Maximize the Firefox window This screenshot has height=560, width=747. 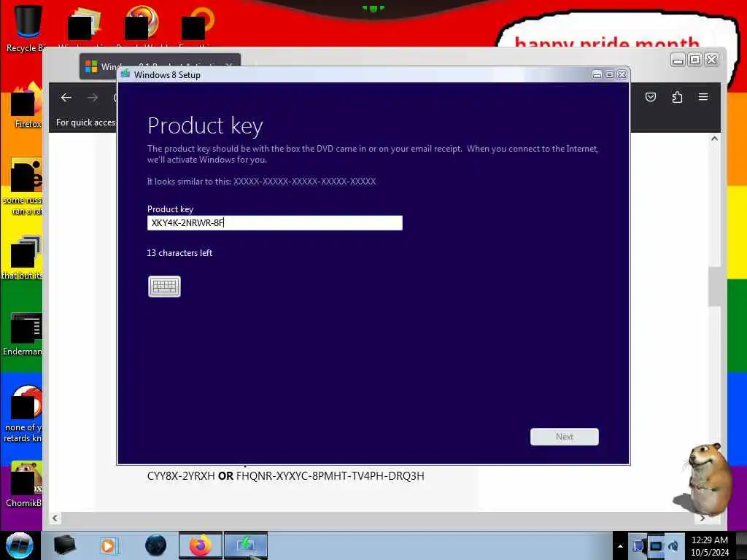coord(695,60)
